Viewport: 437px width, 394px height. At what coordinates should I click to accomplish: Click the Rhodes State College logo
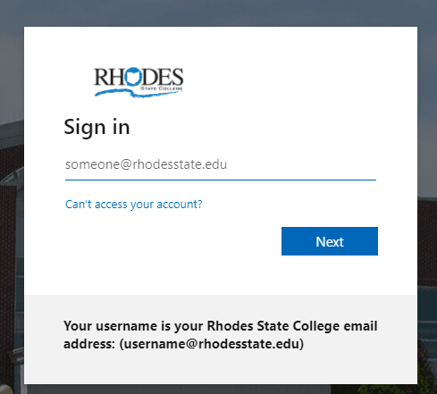point(139,82)
